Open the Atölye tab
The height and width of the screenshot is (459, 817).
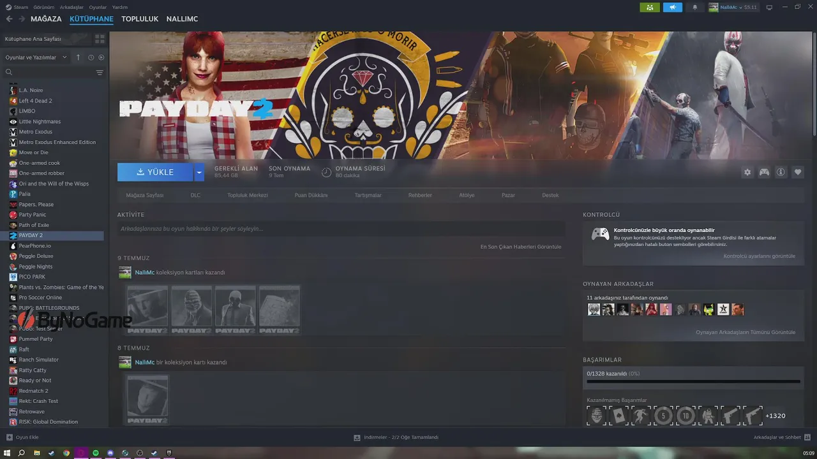467,195
